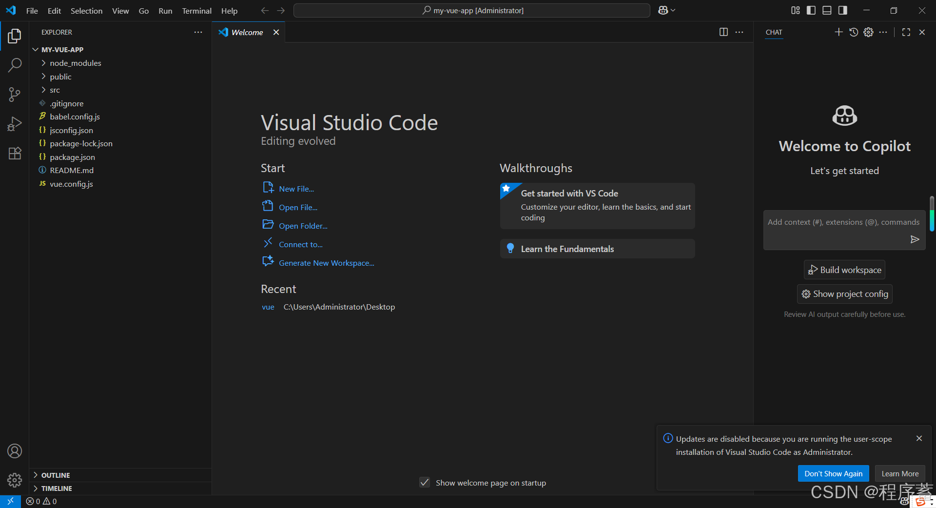
Task: Expand the TIMELINE section
Action: pyautogui.click(x=120, y=488)
